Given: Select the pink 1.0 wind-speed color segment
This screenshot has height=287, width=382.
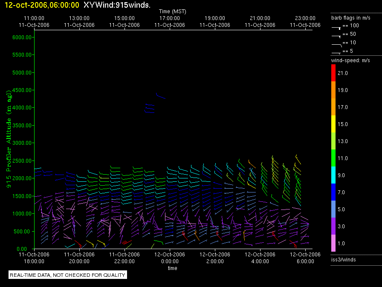Looking at the screenshot, I should tap(333, 243).
